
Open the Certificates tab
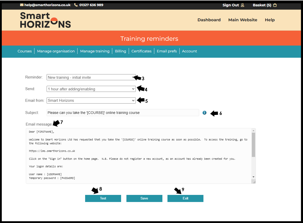[x=141, y=51]
